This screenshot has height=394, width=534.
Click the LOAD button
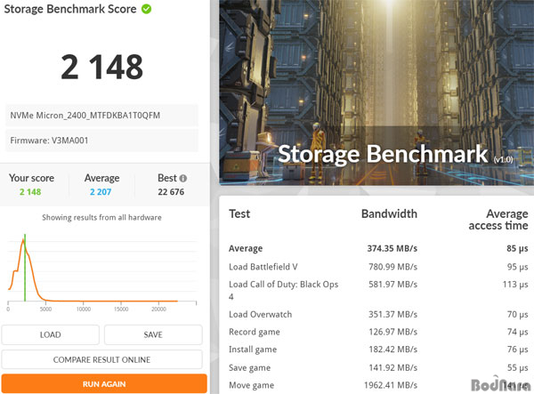[x=51, y=334]
